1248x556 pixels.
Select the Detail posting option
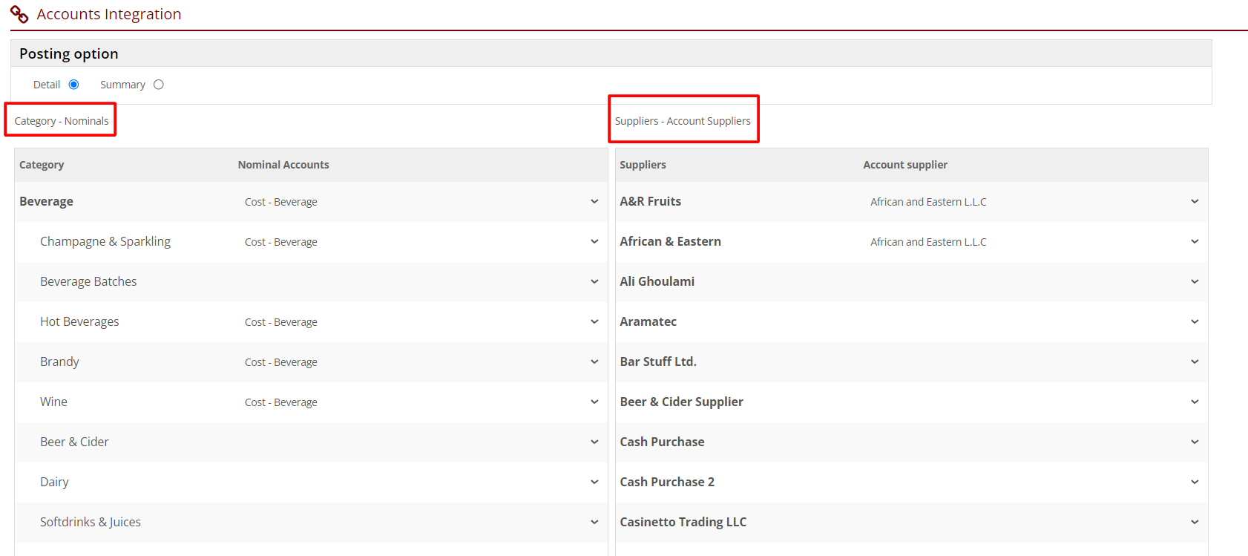point(73,85)
